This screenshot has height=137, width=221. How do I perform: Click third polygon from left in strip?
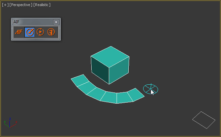[98, 93]
